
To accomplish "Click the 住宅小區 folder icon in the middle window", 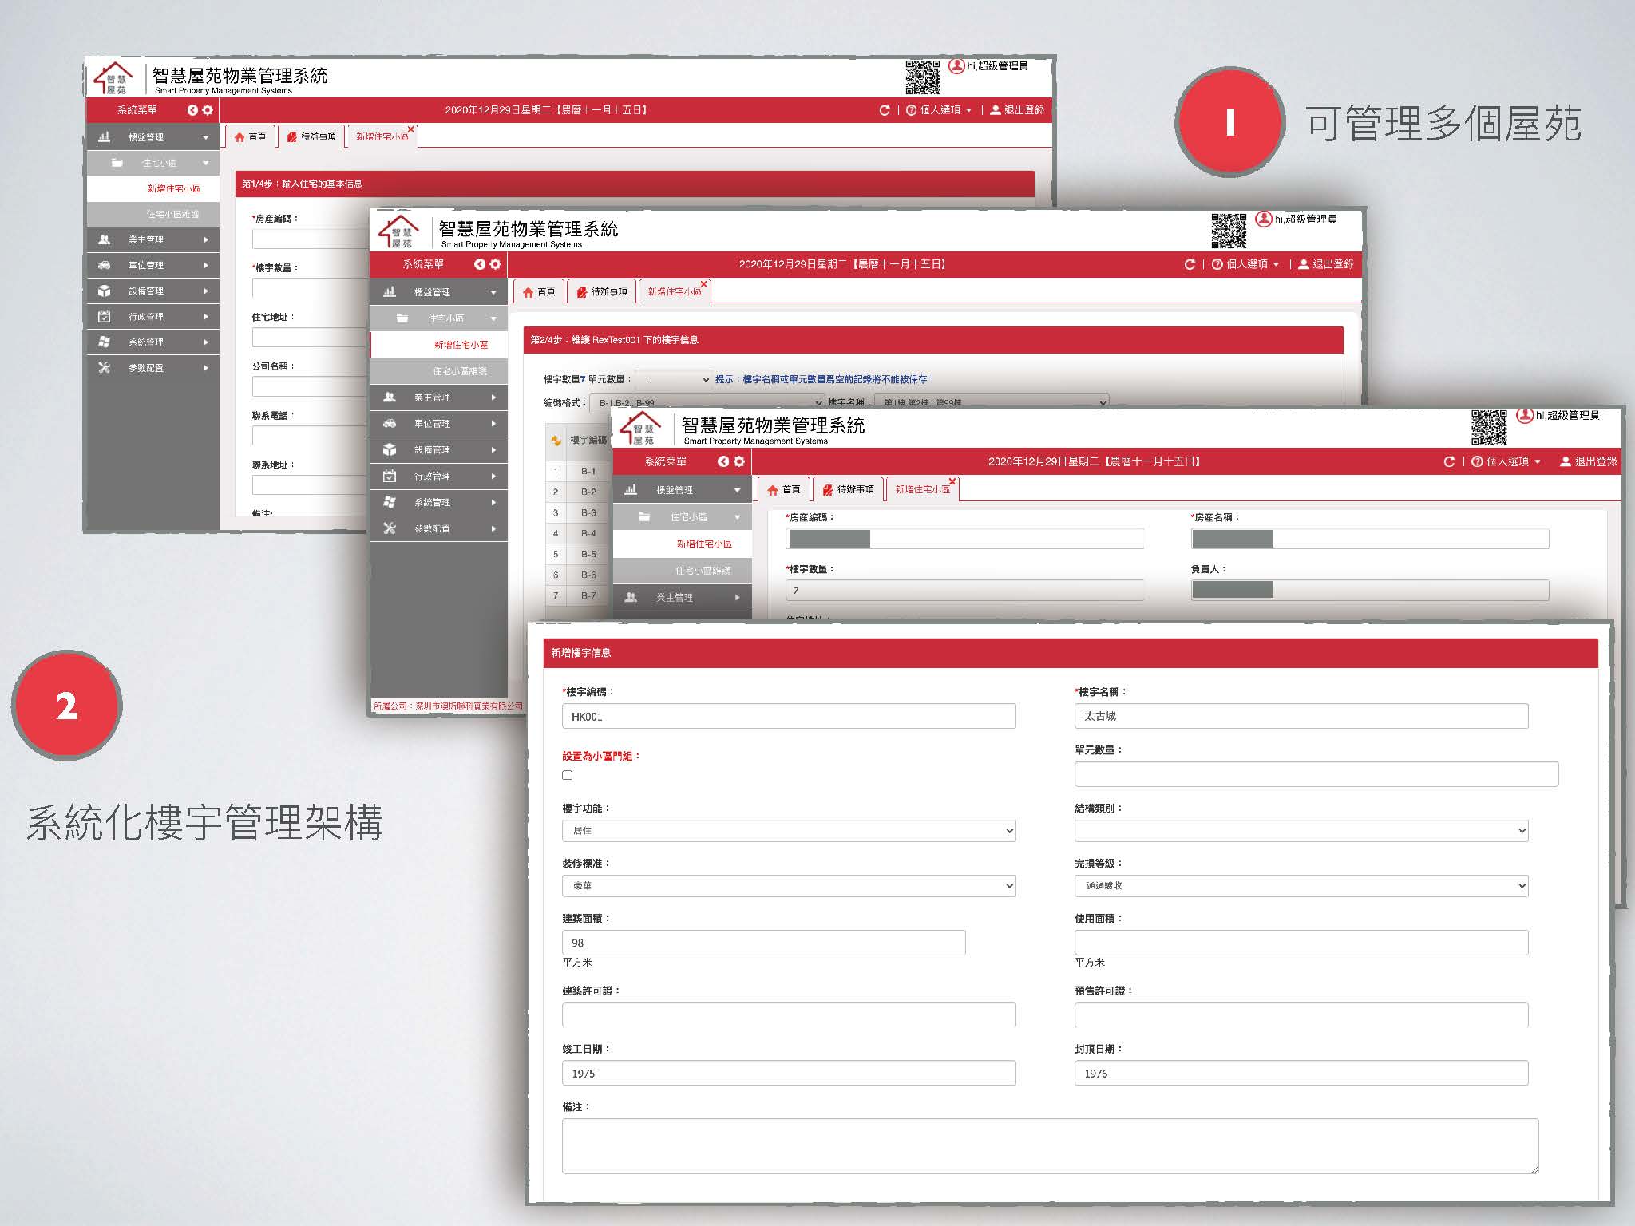I will tap(402, 318).
